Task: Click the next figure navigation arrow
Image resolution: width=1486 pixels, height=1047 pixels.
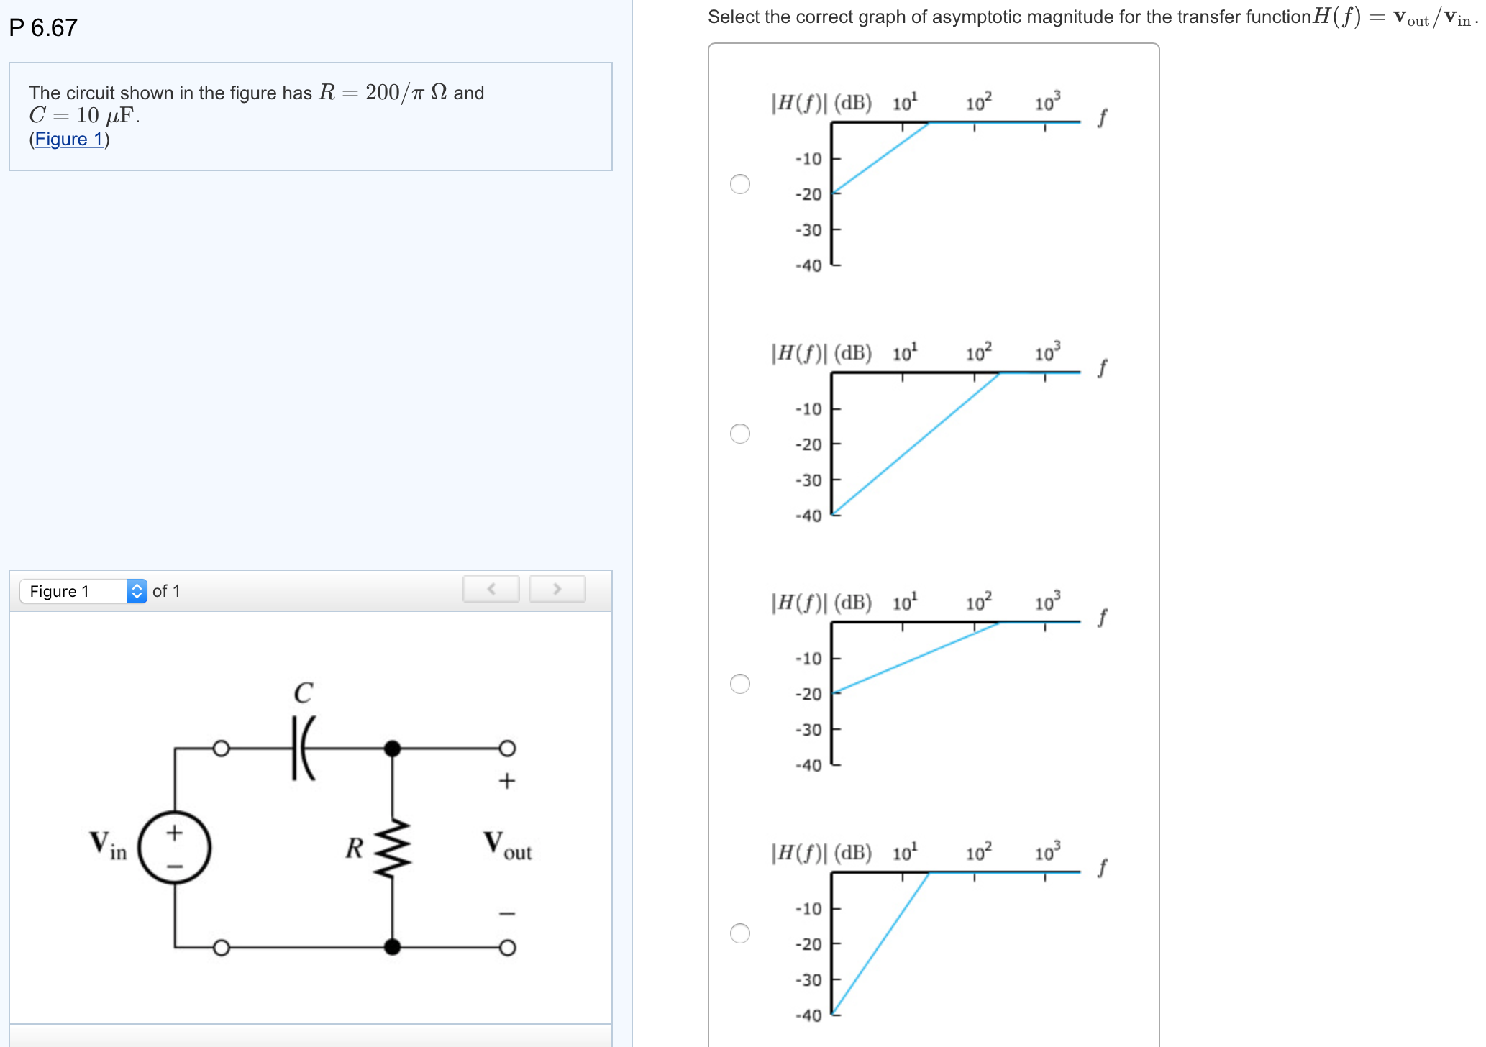Action: 557,589
